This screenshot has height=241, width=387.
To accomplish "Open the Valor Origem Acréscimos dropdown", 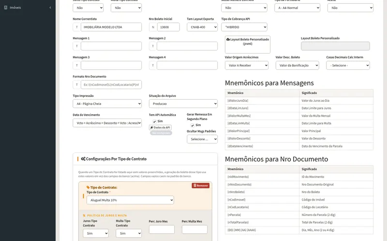I will (247, 66).
